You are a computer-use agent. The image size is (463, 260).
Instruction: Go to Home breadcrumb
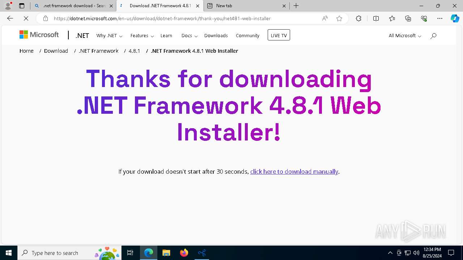pyautogui.click(x=26, y=51)
